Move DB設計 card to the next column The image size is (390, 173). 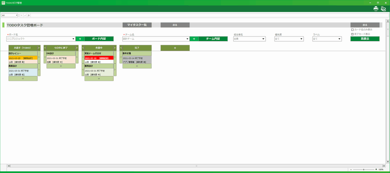(x=77, y=60)
